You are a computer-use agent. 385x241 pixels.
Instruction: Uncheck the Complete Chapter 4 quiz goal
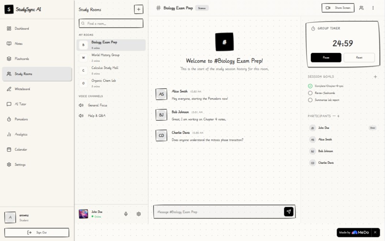(x=310, y=86)
